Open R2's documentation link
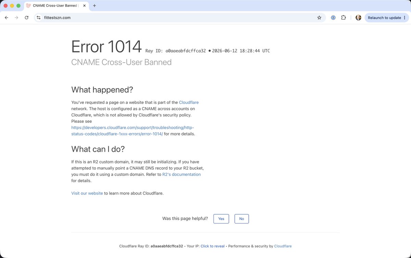This screenshot has height=258, width=411. 182,174
